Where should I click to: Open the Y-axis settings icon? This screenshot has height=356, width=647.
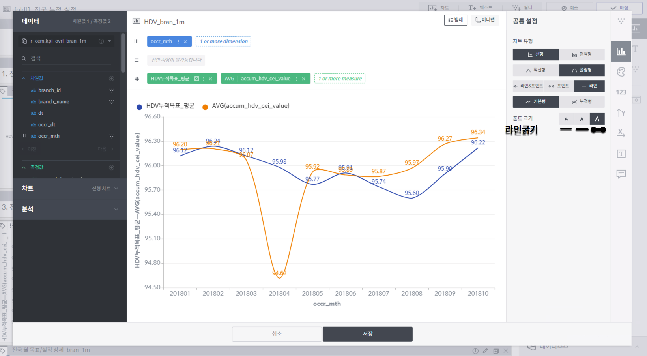(x=621, y=113)
